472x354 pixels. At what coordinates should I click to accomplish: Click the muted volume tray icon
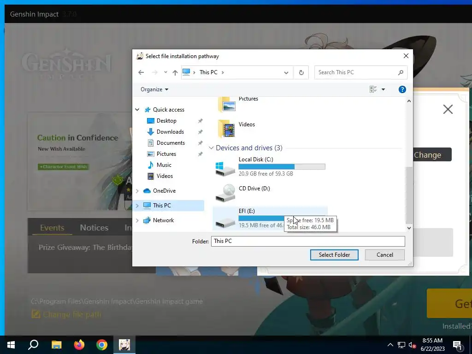click(412, 345)
